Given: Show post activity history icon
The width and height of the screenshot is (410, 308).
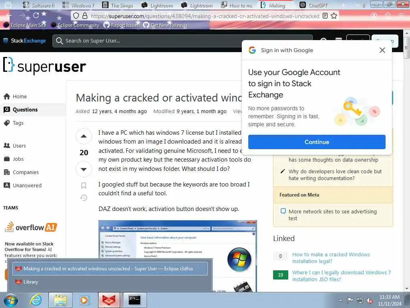Looking at the screenshot, I should 84,198.
